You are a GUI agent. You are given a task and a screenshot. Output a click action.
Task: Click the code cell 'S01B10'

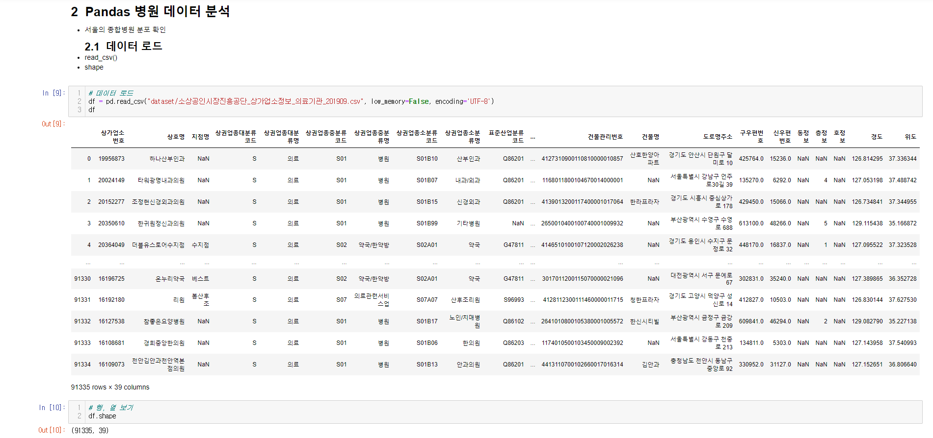427,159
